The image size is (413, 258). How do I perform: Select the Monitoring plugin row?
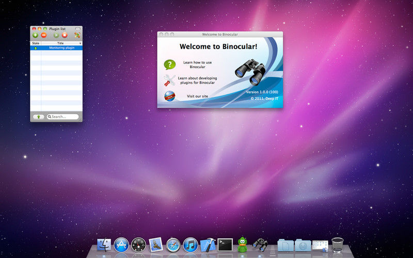[56, 48]
